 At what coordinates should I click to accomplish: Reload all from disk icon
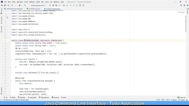pyautogui.click(x=8, y=5)
